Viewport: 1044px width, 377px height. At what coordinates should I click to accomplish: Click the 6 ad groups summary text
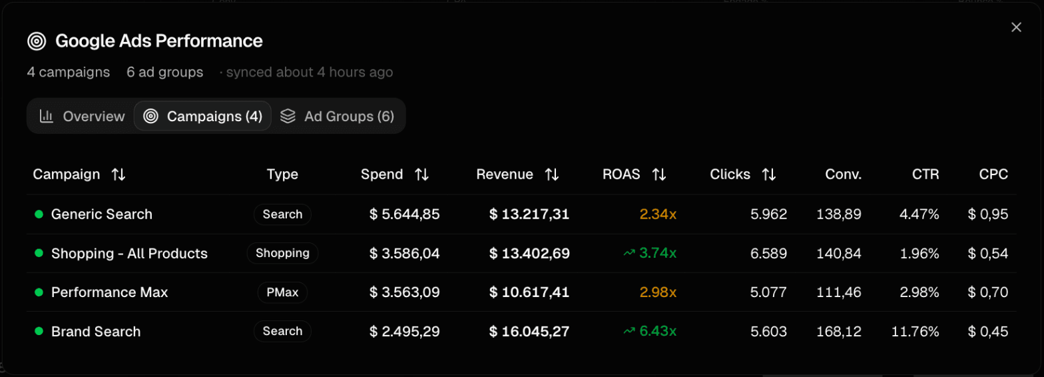(165, 72)
